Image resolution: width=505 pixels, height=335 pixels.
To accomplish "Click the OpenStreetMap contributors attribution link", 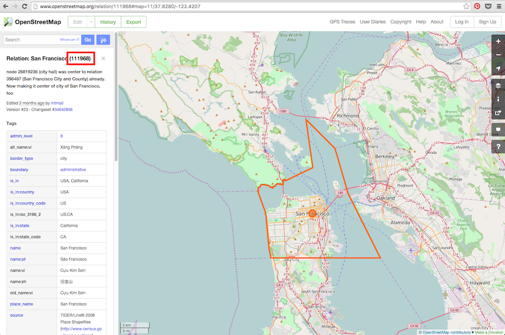I will click(x=446, y=332).
